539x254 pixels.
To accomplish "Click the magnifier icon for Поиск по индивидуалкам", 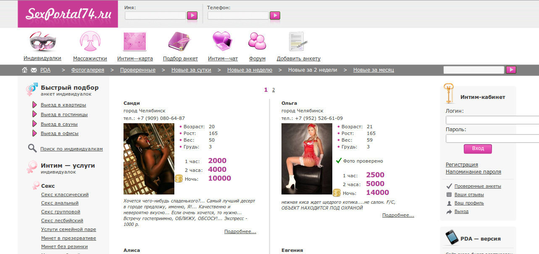I will 32,148.
